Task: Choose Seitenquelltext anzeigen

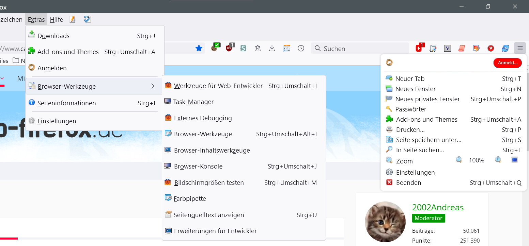Action: (244, 215)
